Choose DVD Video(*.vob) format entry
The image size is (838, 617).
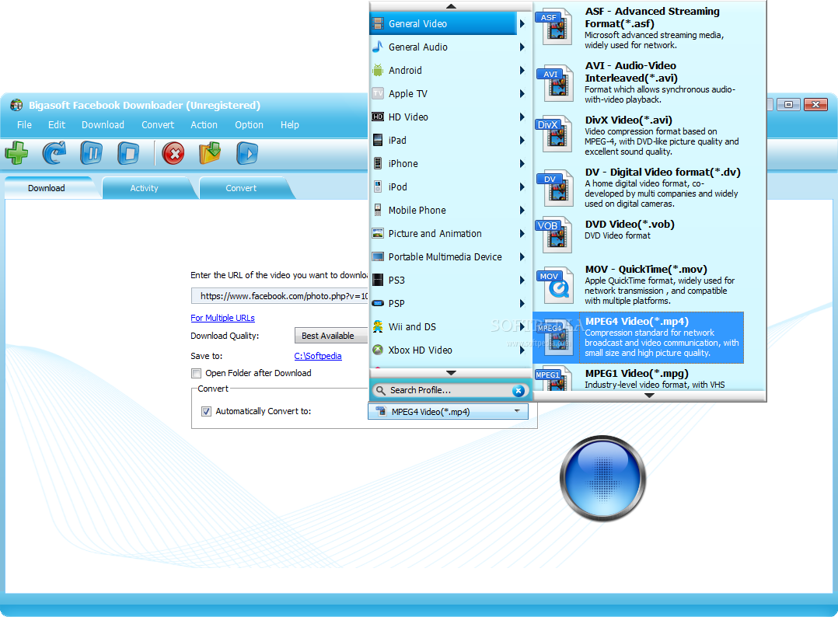[638, 235]
